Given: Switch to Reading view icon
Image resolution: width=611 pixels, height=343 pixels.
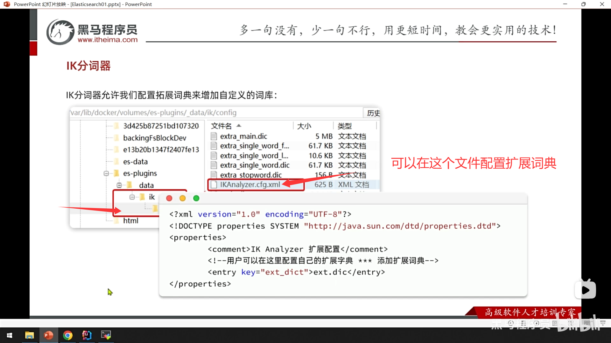Looking at the screenshot, I should point(587,323).
